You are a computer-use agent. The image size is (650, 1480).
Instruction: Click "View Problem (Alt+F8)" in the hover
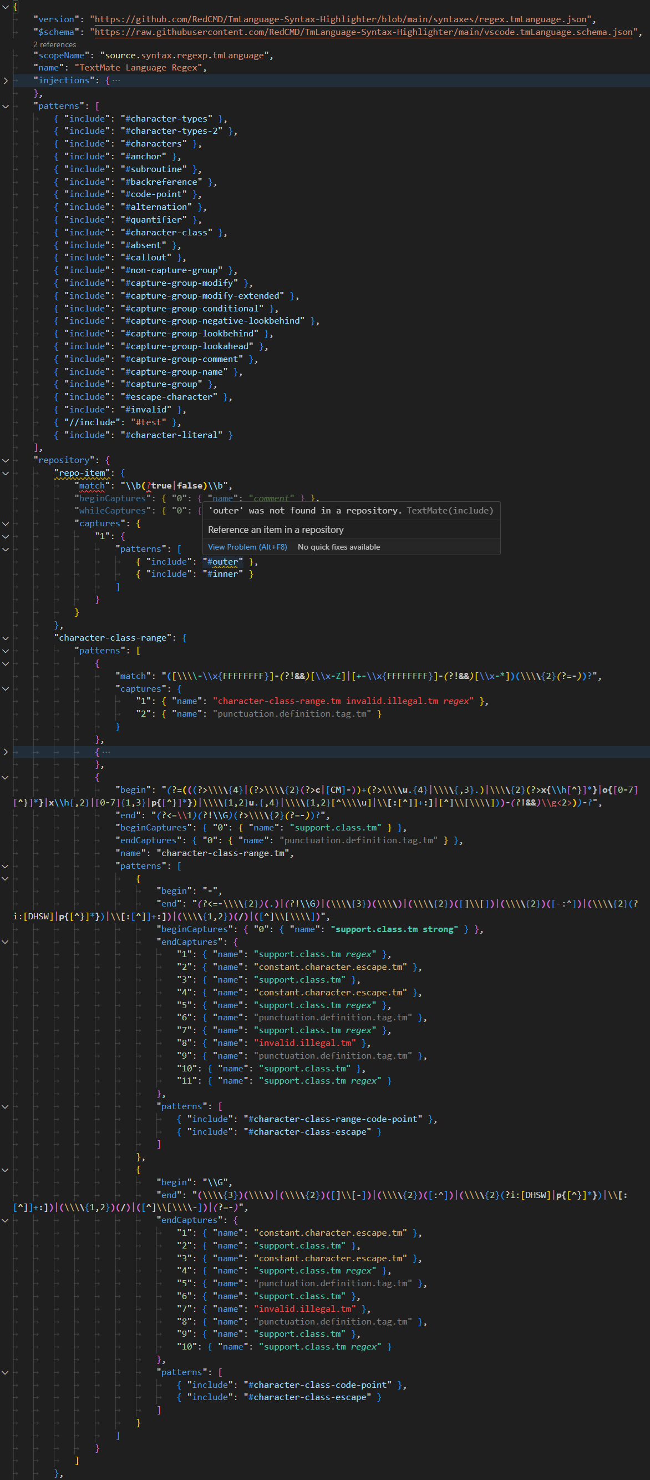tap(247, 547)
